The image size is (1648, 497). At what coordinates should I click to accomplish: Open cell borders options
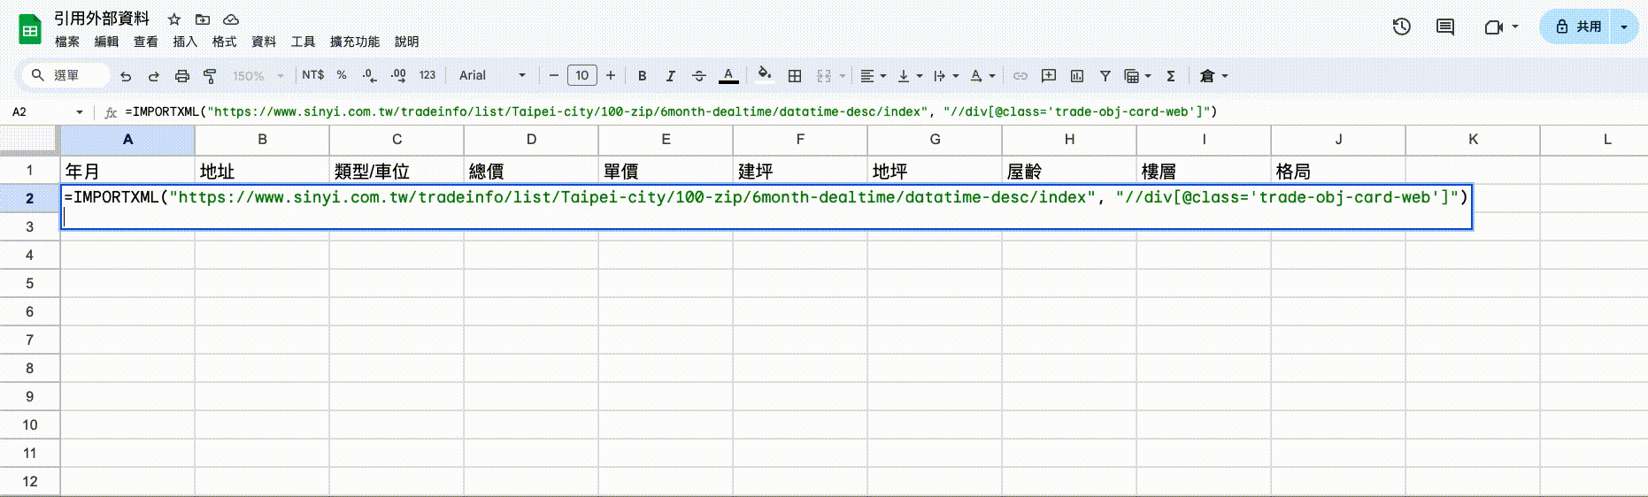795,76
